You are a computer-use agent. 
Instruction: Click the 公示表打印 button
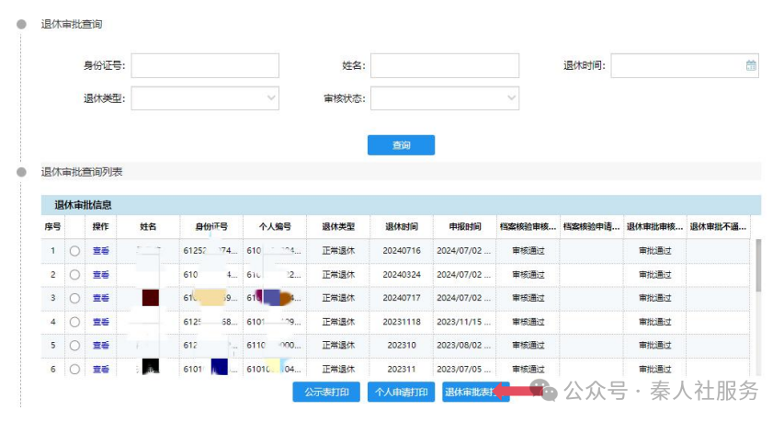[x=326, y=392]
